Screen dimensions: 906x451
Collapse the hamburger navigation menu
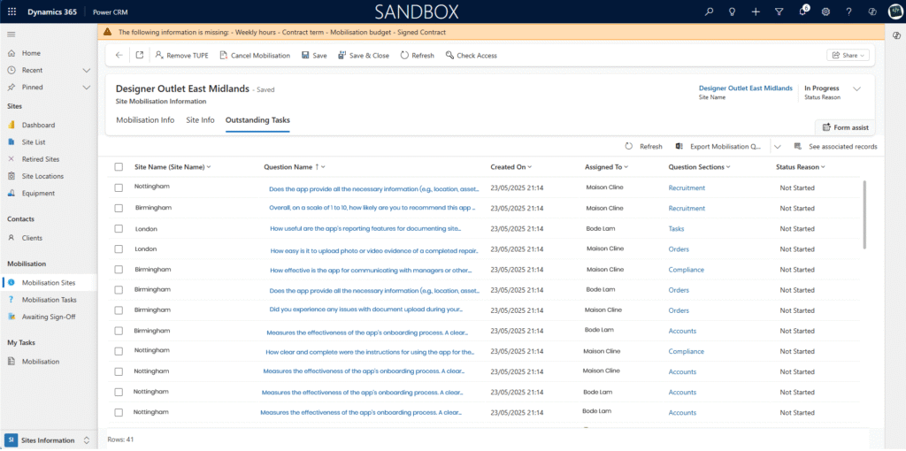pyautogui.click(x=12, y=34)
